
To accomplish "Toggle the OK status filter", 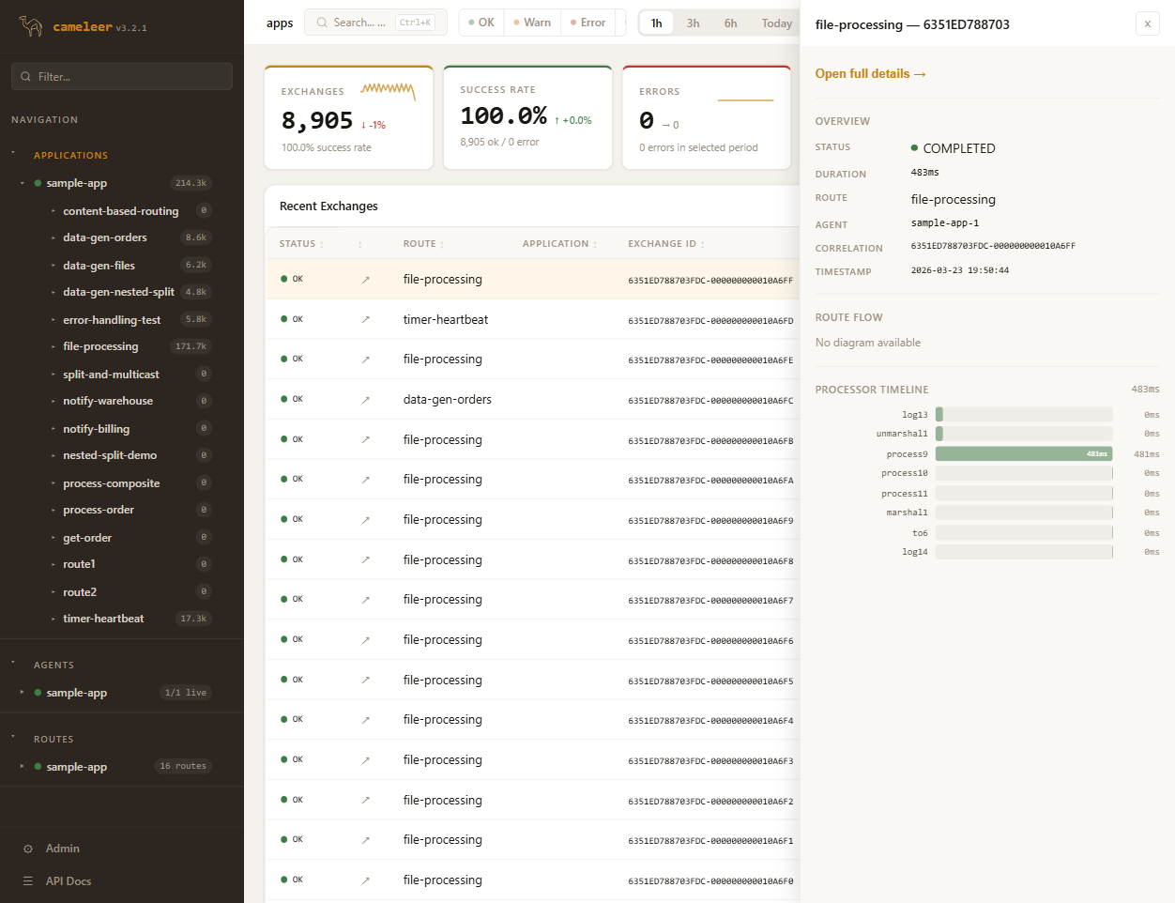I will 481,23.
